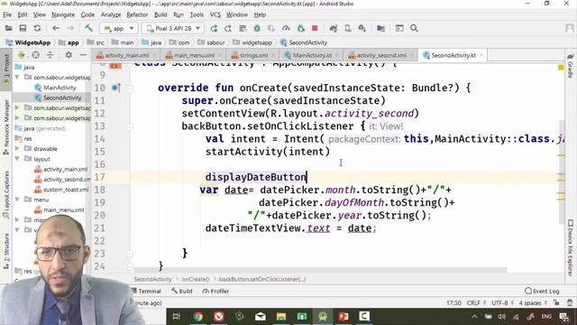The width and height of the screenshot is (577, 325).
Task: Click the Collapse All icon in project panel
Action: pyautogui.click(x=50, y=55)
